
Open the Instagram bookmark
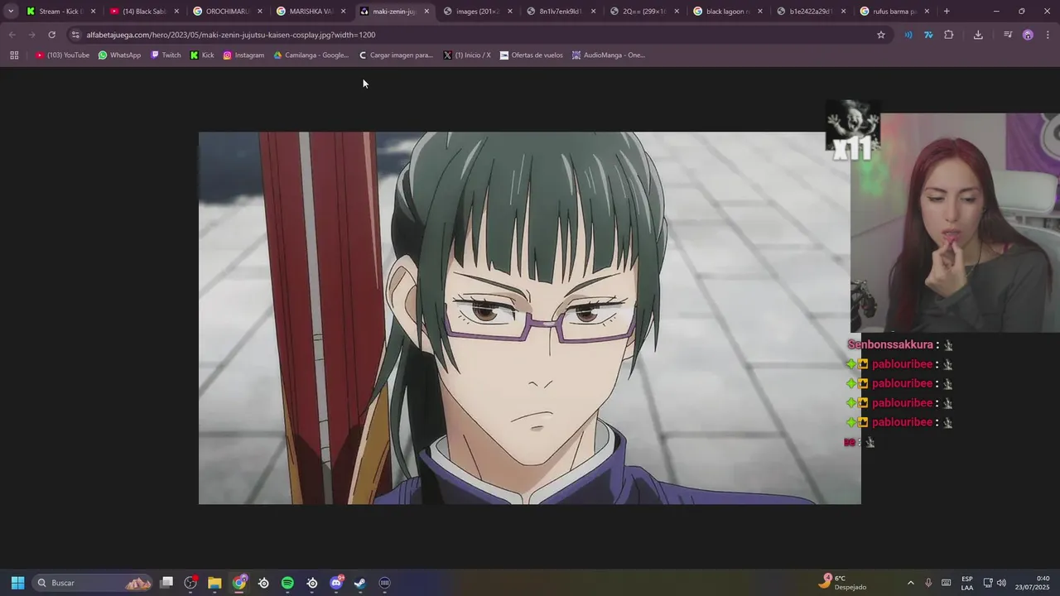pos(243,55)
